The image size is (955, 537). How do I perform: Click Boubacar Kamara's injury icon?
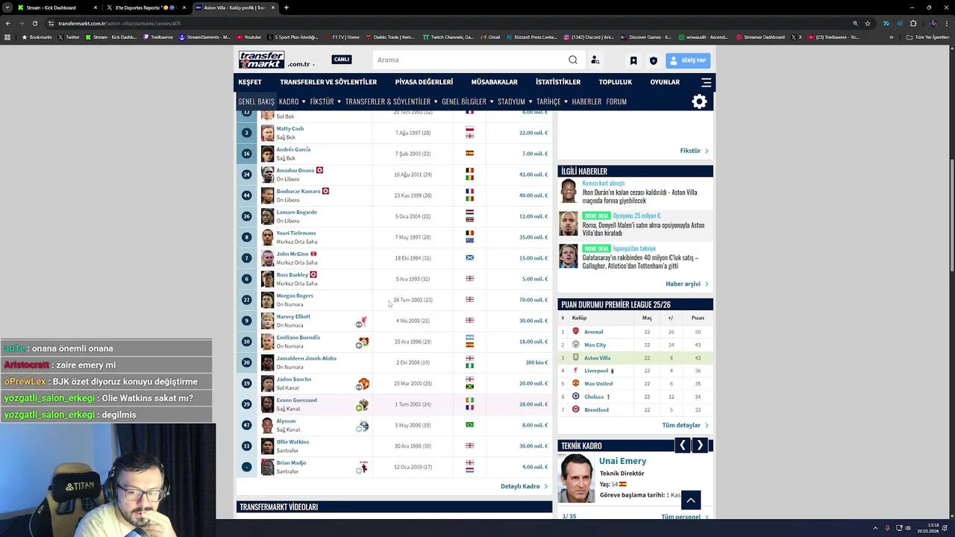point(325,191)
